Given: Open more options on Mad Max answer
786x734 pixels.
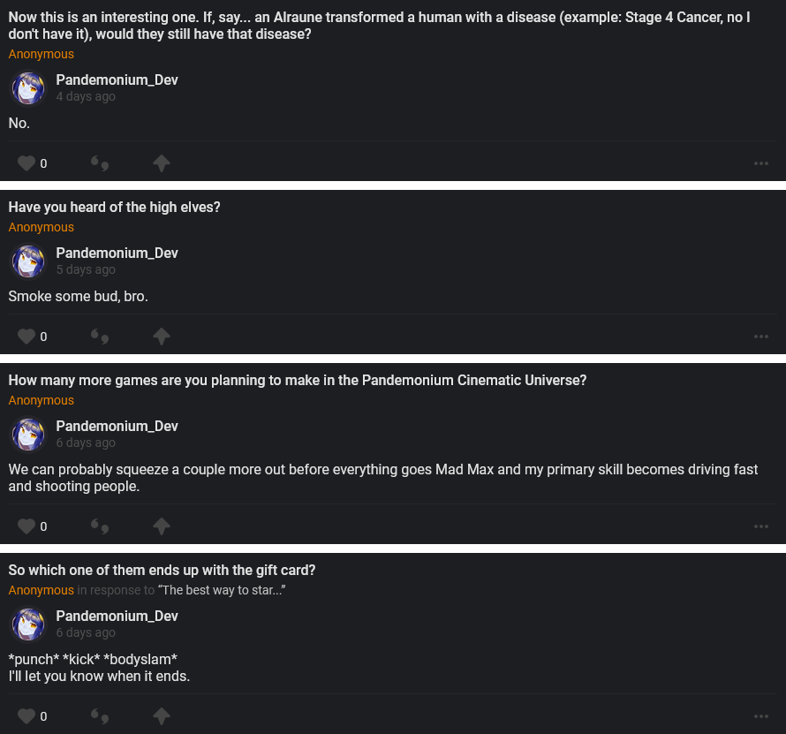Looking at the screenshot, I should pyautogui.click(x=761, y=526).
